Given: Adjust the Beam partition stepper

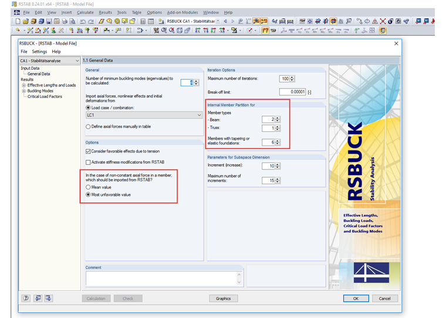Looking at the screenshot, I should pyautogui.click(x=278, y=120).
